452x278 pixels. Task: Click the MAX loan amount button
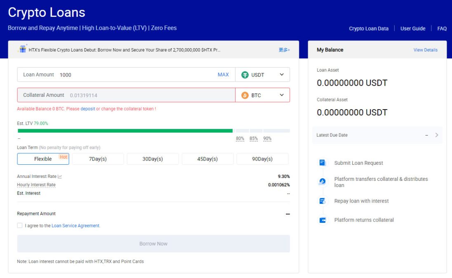[x=223, y=75]
